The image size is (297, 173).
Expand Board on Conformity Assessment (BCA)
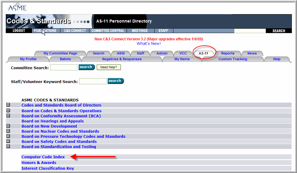click(x=8, y=116)
